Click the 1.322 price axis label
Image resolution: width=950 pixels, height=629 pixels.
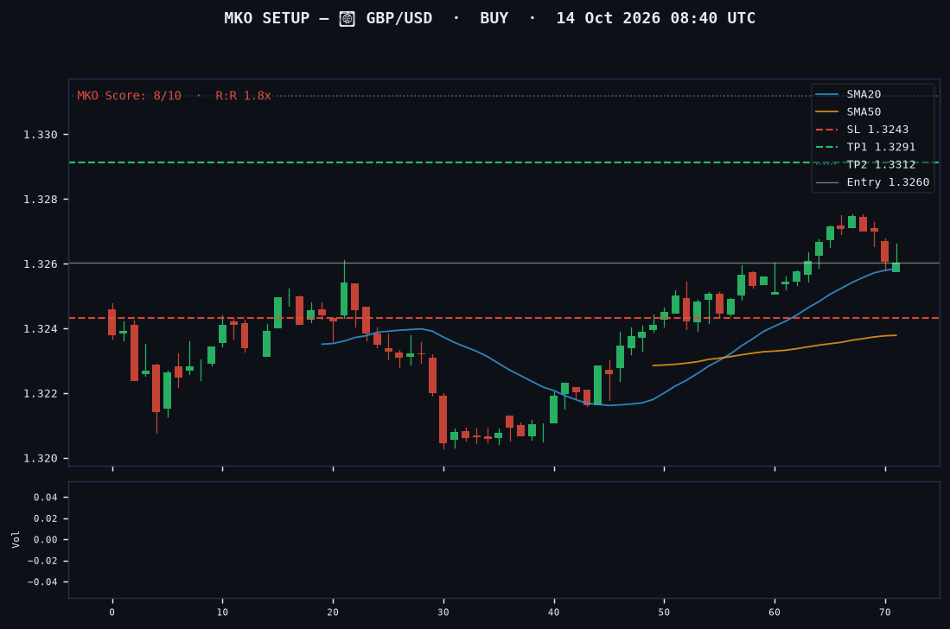(x=41, y=394)
